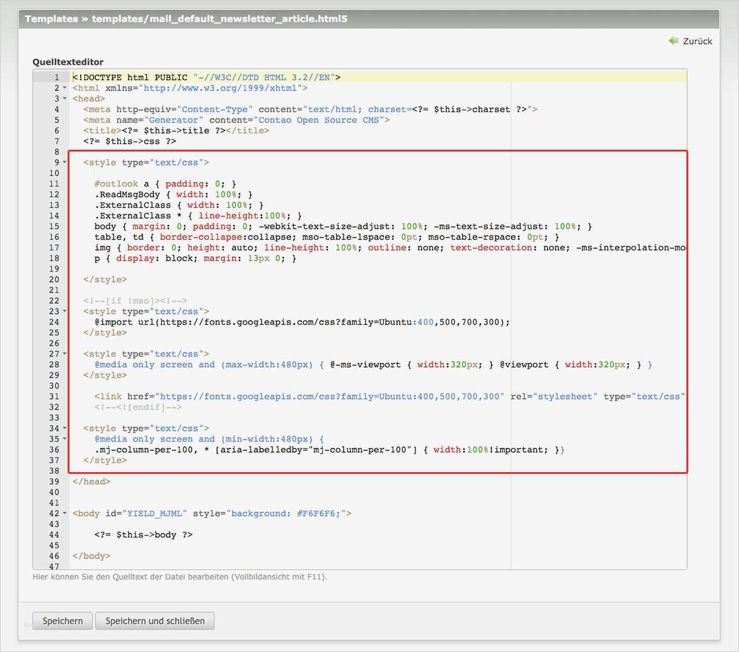The image size is (739, 652).
Task: Fold the style block at line 23
Action: click(x=65, y=312)
